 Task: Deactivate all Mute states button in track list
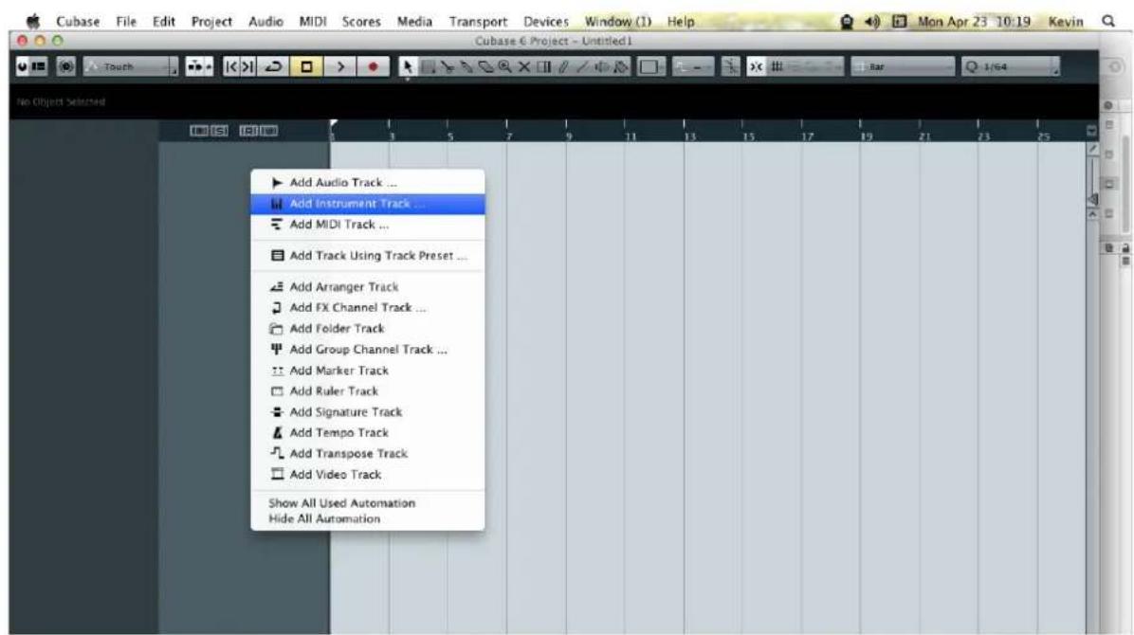click(x=200, y=131)
